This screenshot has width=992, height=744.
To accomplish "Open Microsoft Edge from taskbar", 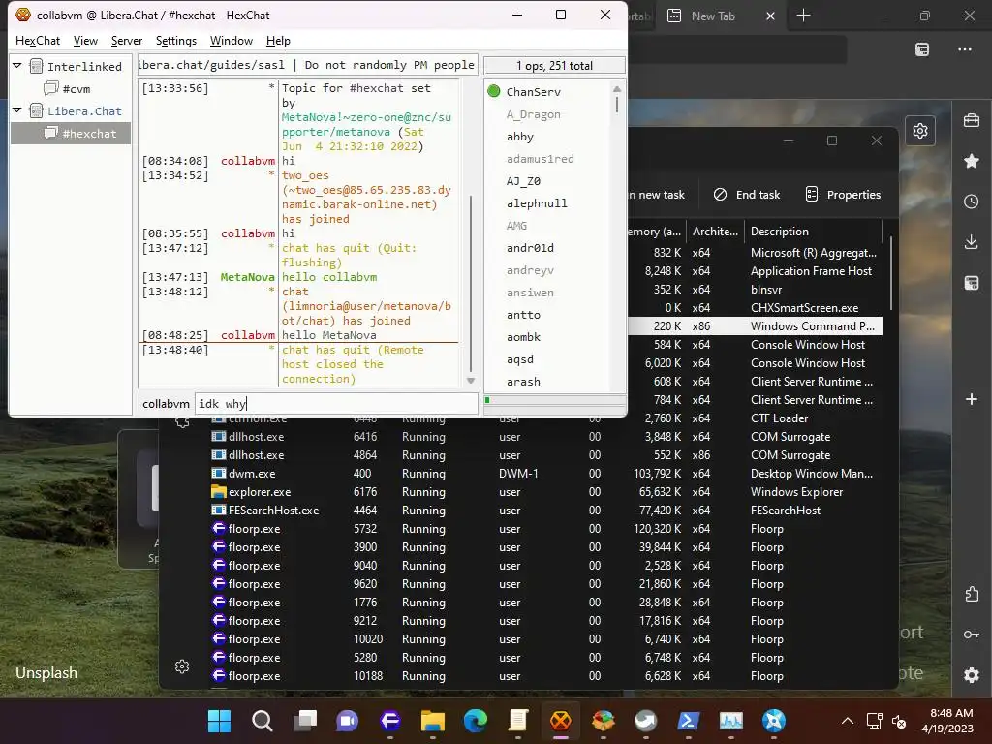I will click(475, 721).
